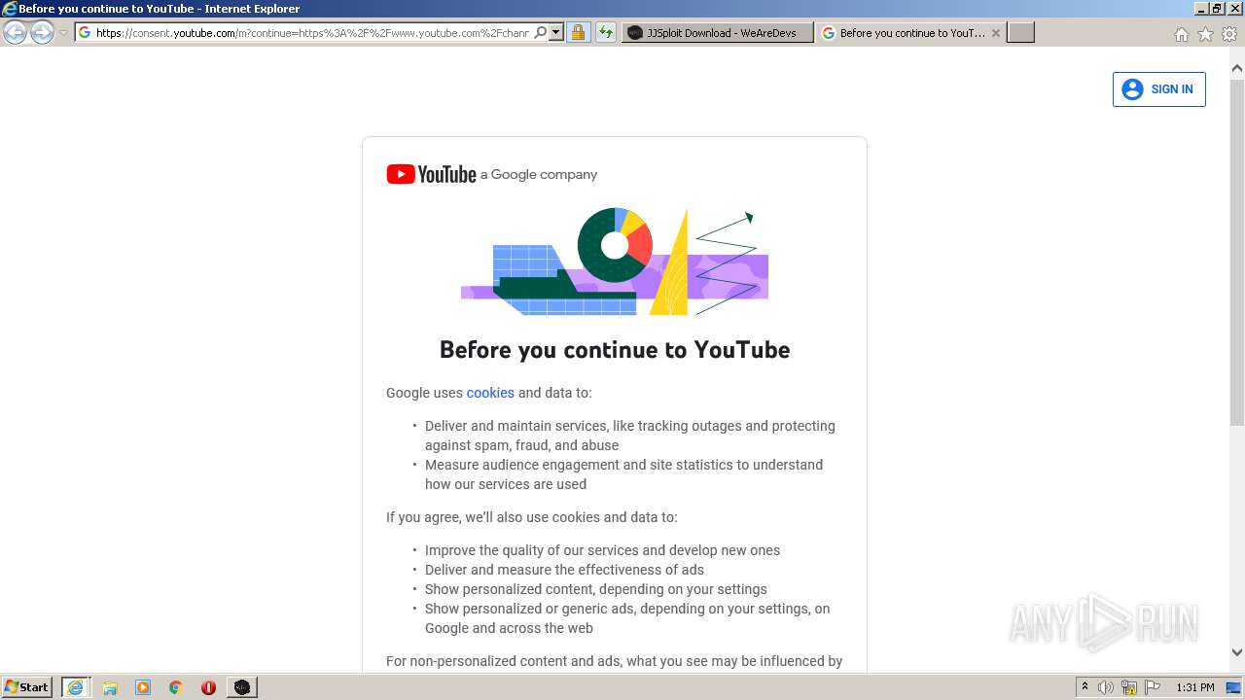The height and width of the screenshot is (700, 1245).
Task: Click the search magnifier in address bar
Action: [541, 32]
